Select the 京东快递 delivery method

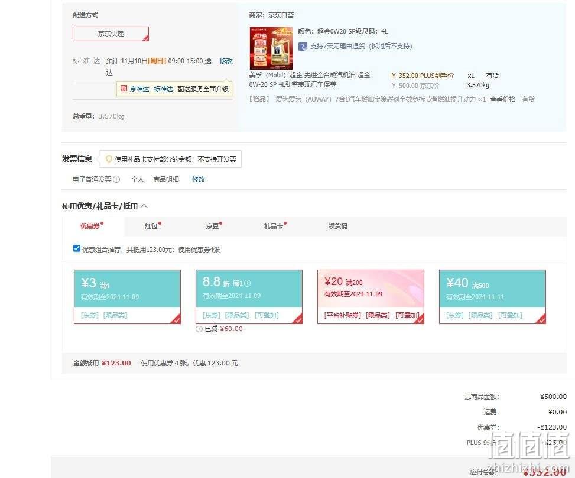point(111,34)
